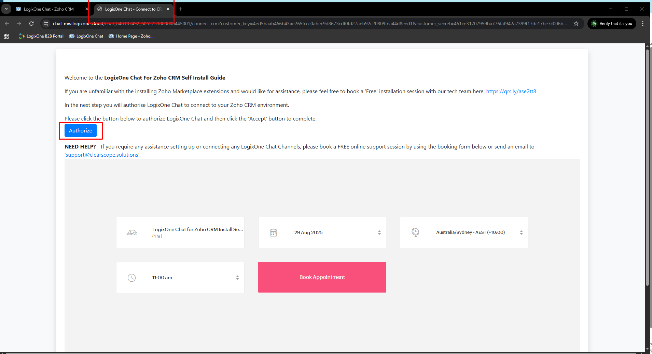The height and width of the screenshot is (354, 652).
Task: Select the LogixOne Chat - Connect to CRM tab
Action: (x=133, y=9)
